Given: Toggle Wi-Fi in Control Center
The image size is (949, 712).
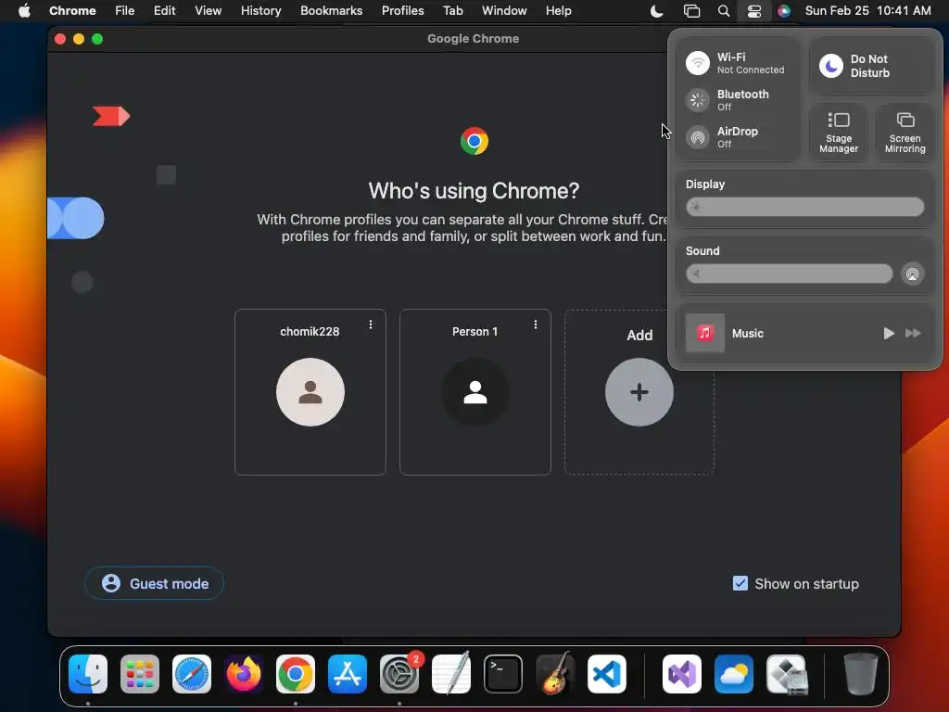Looking at the screenshot, I should click(698, 63).
